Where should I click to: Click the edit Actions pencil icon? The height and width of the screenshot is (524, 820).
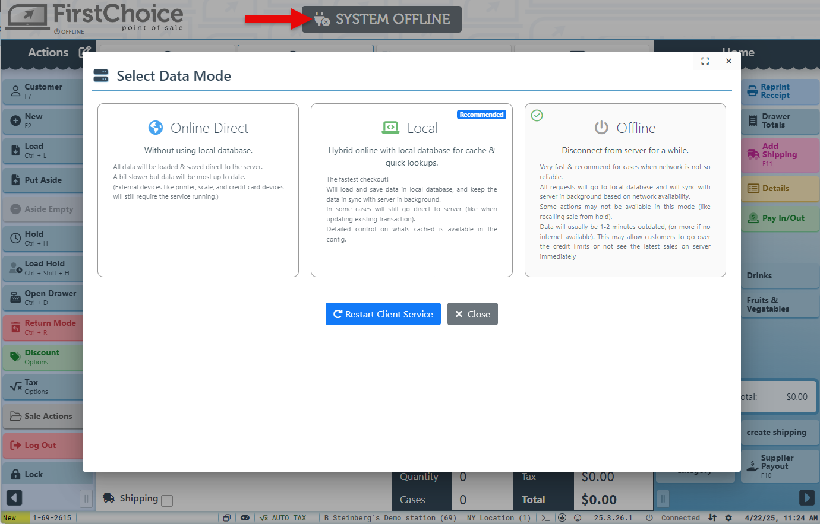pyautogui.click(x=84, y=52)
